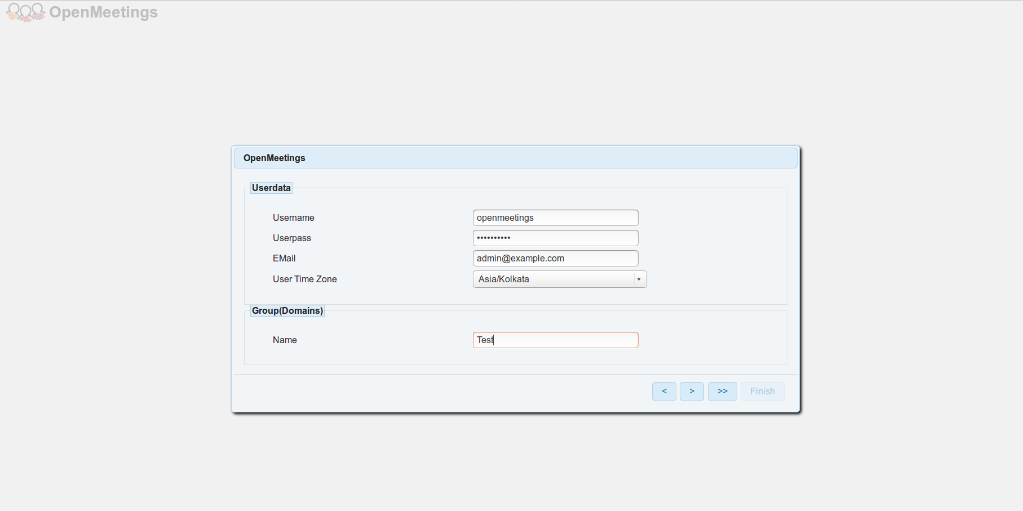This screenshot has height=511, width=1023.
Task: Focus the Userpass password field
Action: click(x=555, y=238)
